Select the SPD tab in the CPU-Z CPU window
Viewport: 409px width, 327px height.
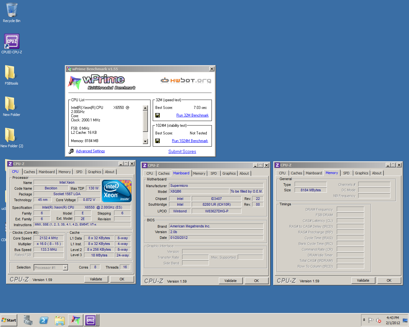tap(79, 172)
